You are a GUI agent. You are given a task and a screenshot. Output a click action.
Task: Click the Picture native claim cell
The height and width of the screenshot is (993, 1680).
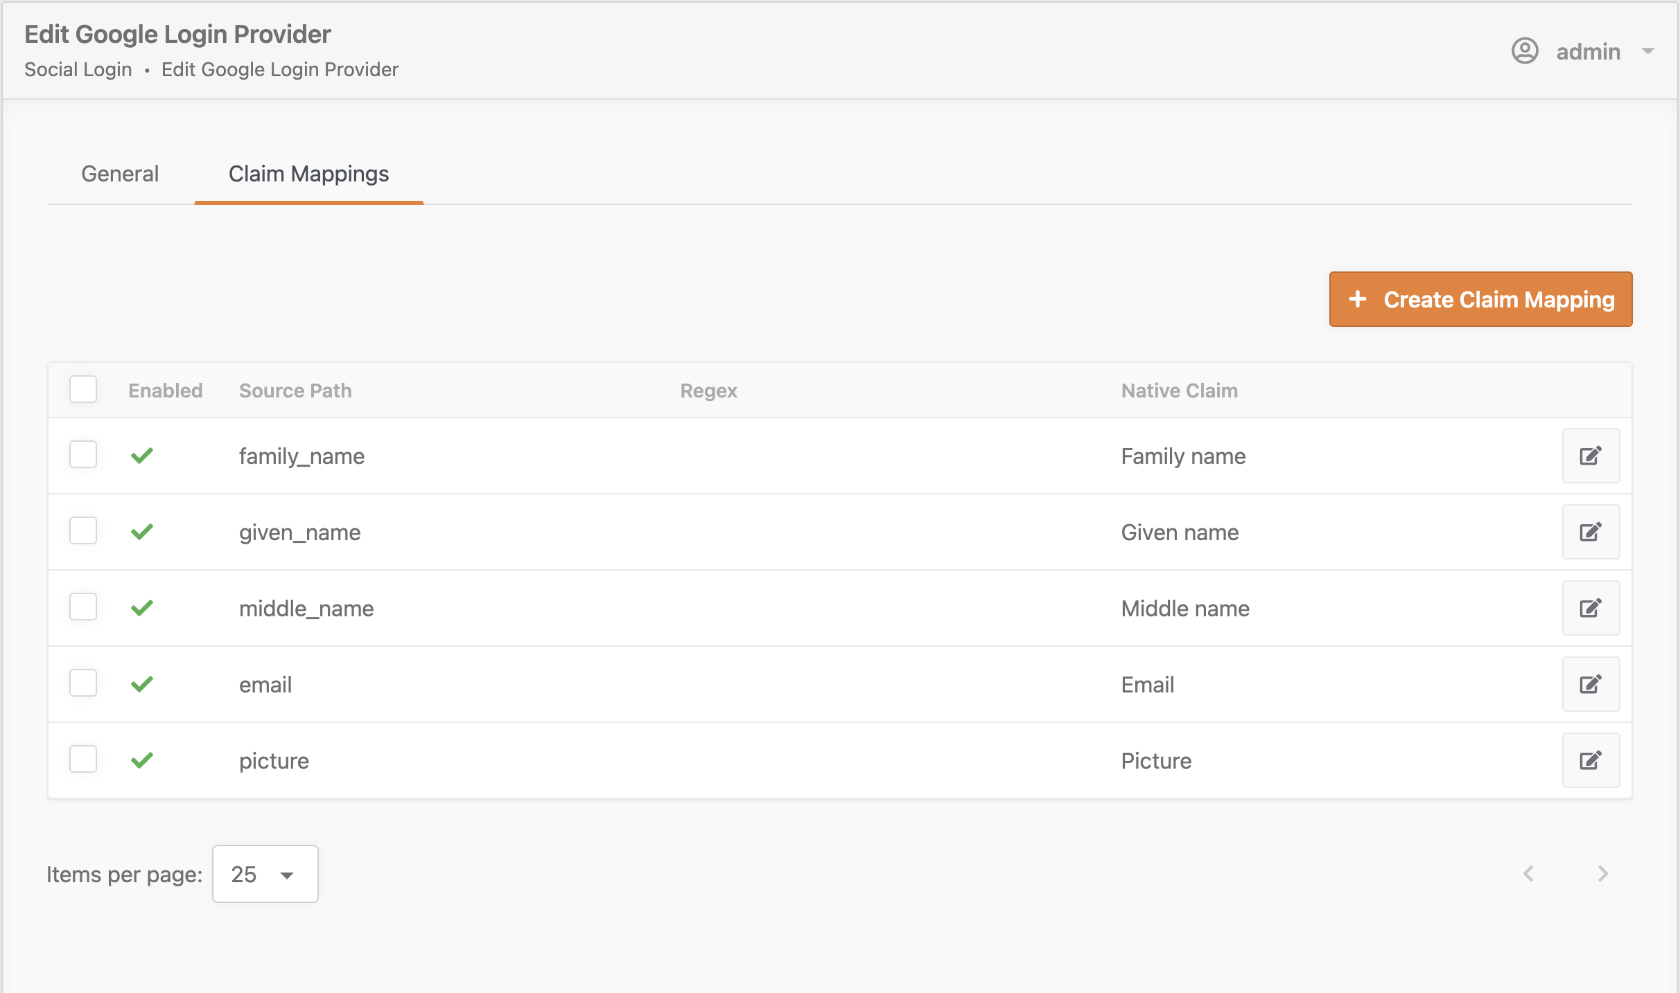[1156, 761]
